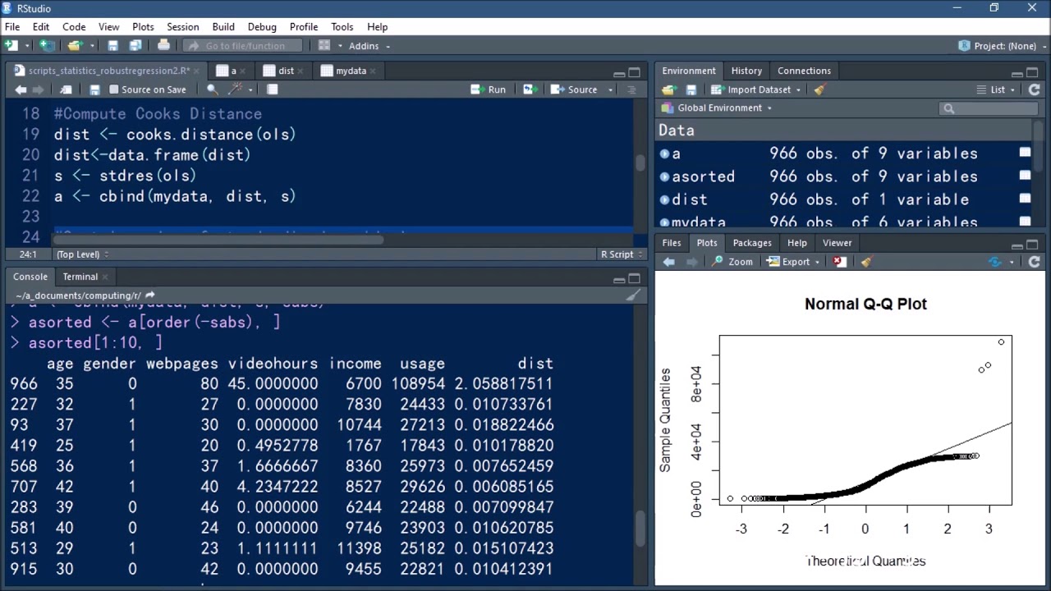
Task: Open recent files dropdown arrow
Action: tap(91, 46)
